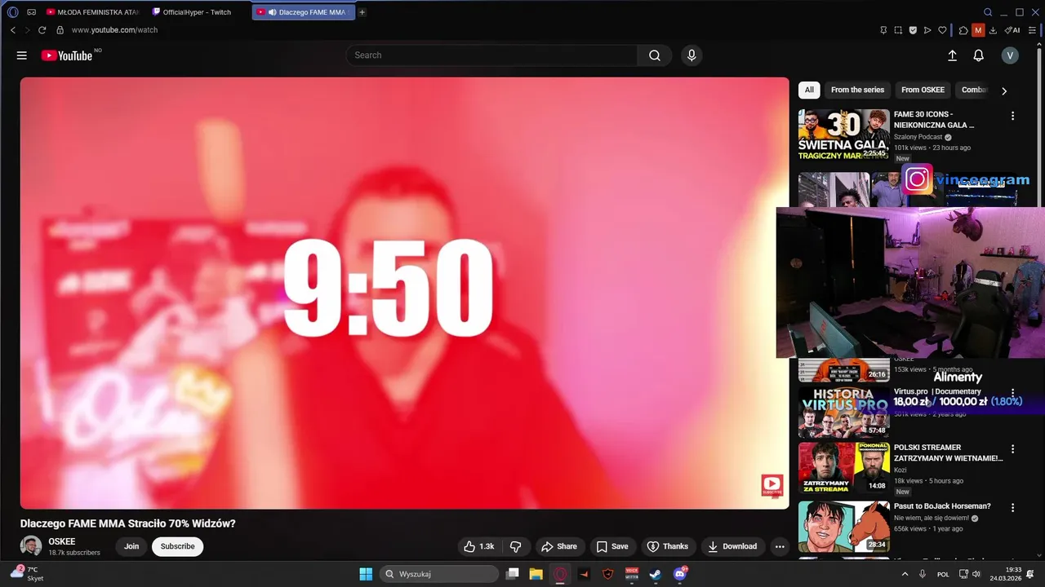Viewport: 1045px width, 587px height.
Task: Open options for the FAME 30 ICONS video
Action: click(1012, 116)
